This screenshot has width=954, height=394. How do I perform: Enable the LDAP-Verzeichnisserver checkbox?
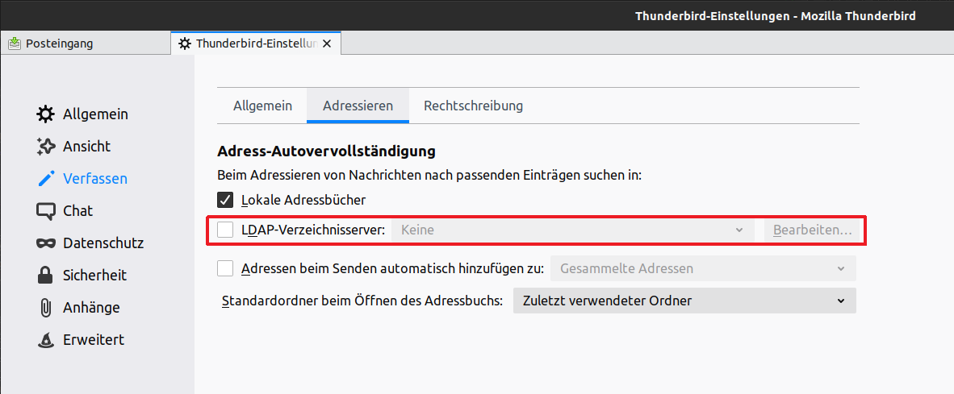point(225,230)
